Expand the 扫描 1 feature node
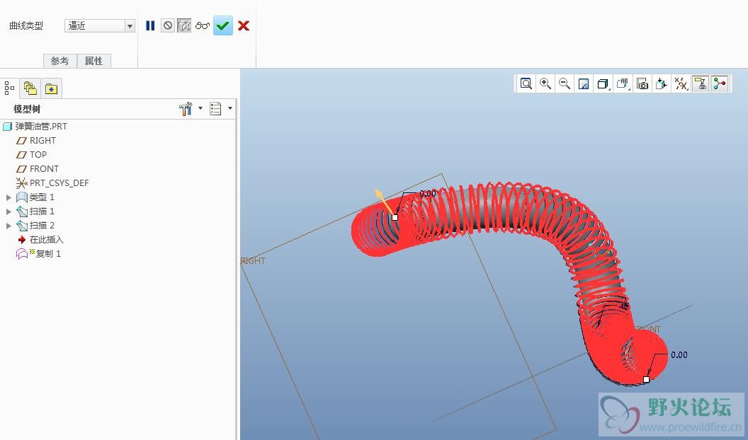 (8, 212)
